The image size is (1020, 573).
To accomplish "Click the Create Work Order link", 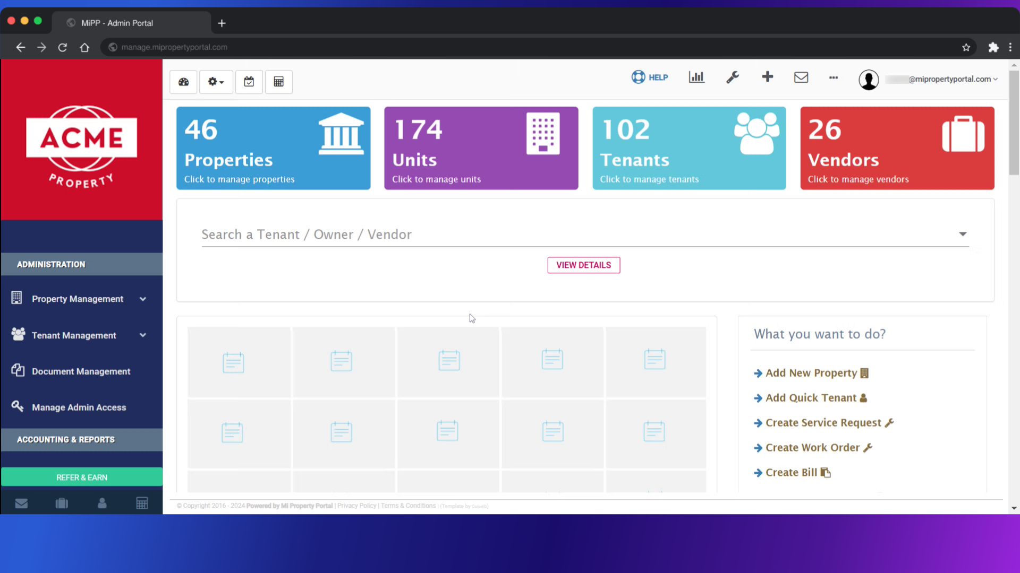I will point(813,448).
